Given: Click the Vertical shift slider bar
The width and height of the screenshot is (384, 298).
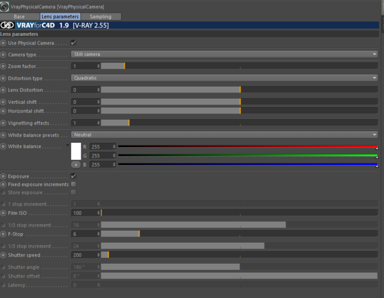Looking at the screenshot, I should (239, 102).
